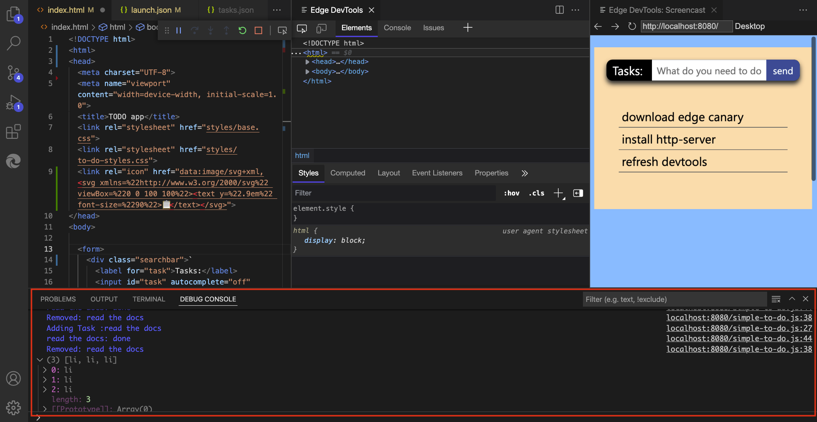Screen dimensions: 817x422
Task: Click the screencast URL address bar
Action: pos(686,26)
